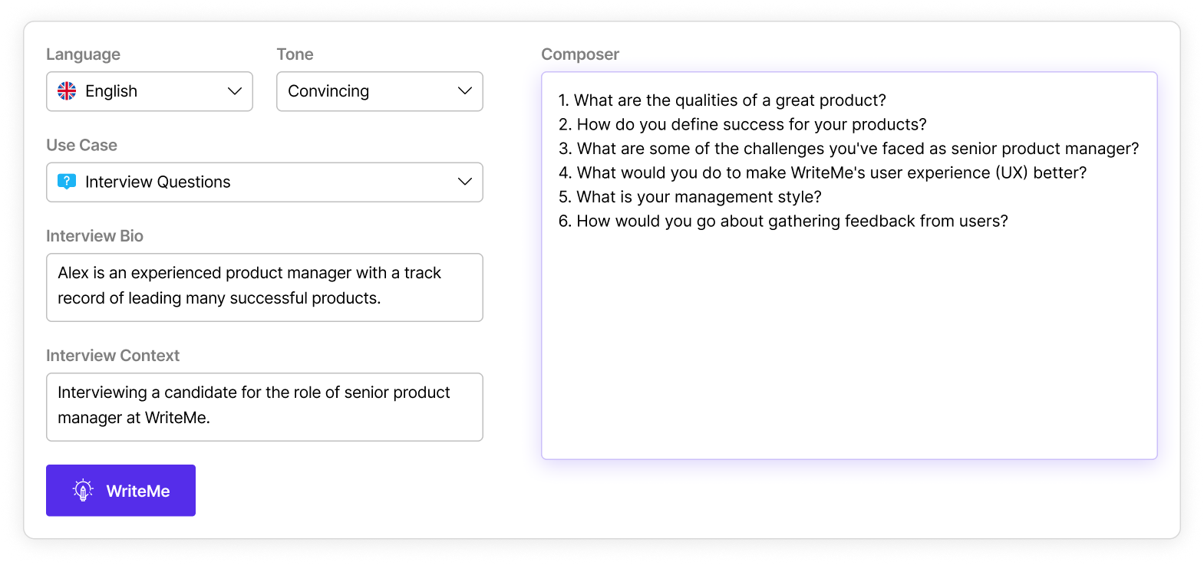Viewport: 1204px width, 565px height.
Task: Expand the Use Case dropdown chevron
Action: [x=464, y=182]
